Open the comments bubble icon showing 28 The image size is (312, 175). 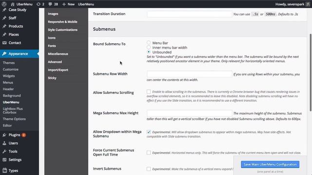50,4
